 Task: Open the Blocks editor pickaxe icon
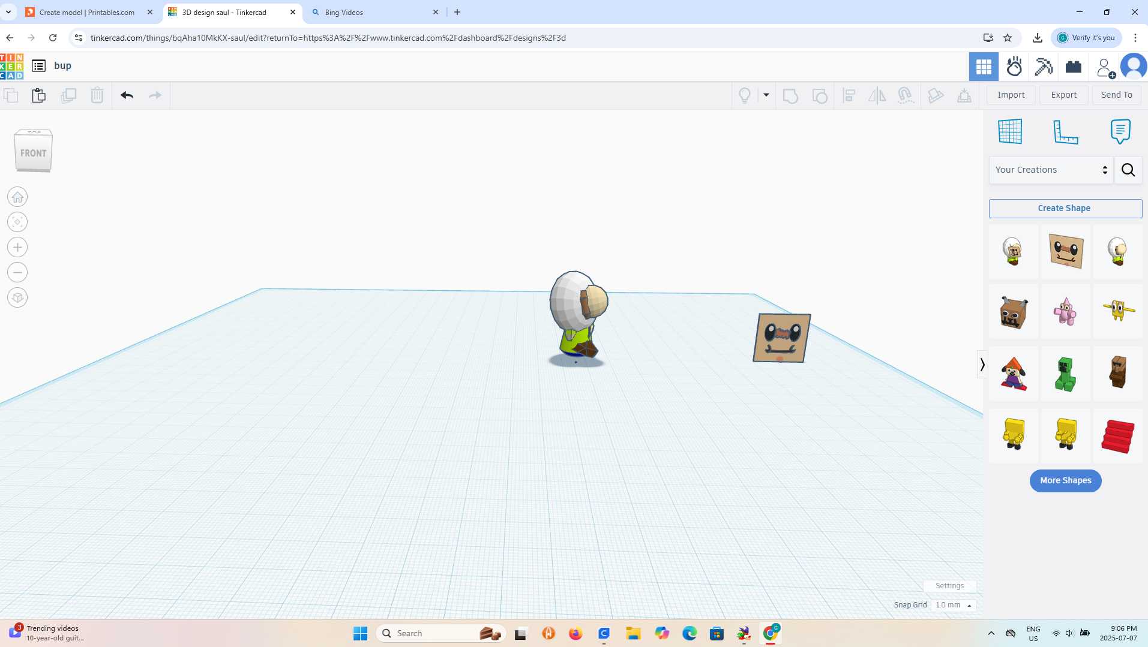[x=1044, y=67]
